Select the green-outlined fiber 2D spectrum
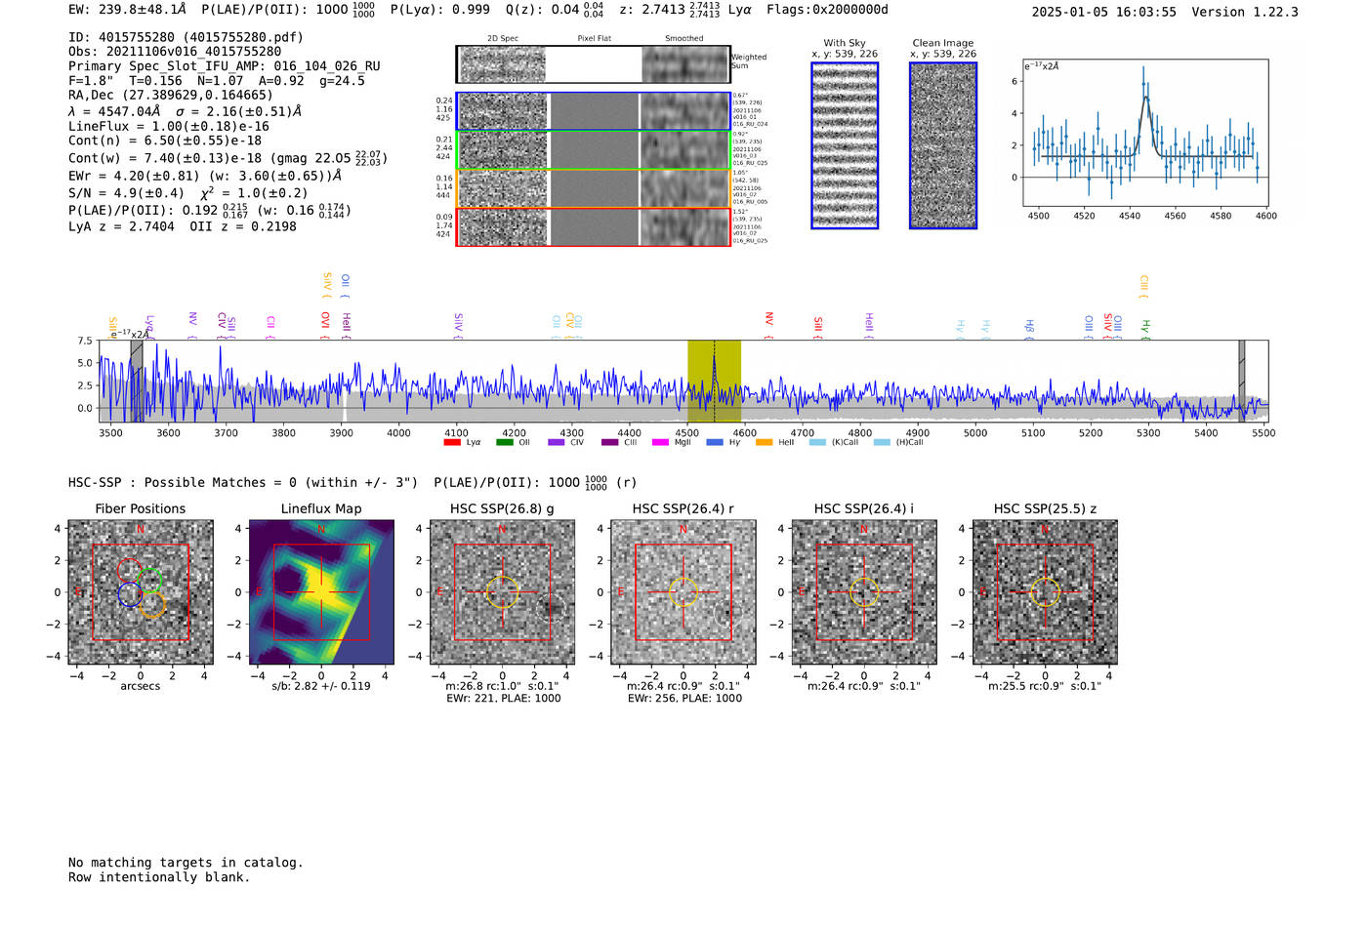Image resolution: width=1367 pixels, height=930 pixels. pyautogui.click(x=593, y=150)
